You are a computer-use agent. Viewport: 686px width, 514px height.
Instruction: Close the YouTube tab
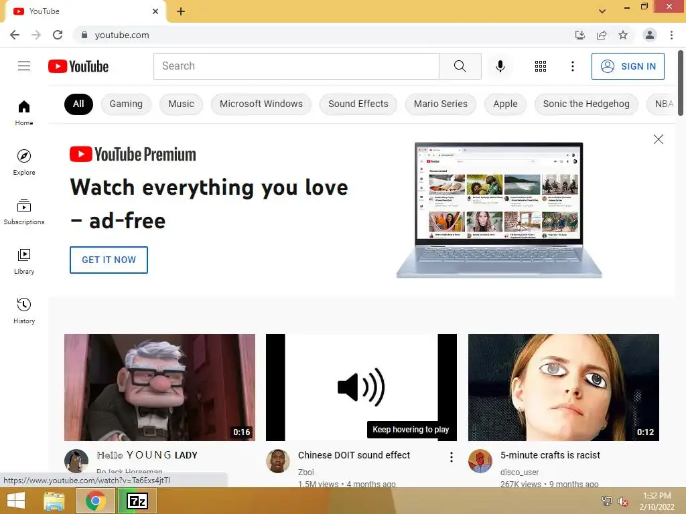(155, 11)
